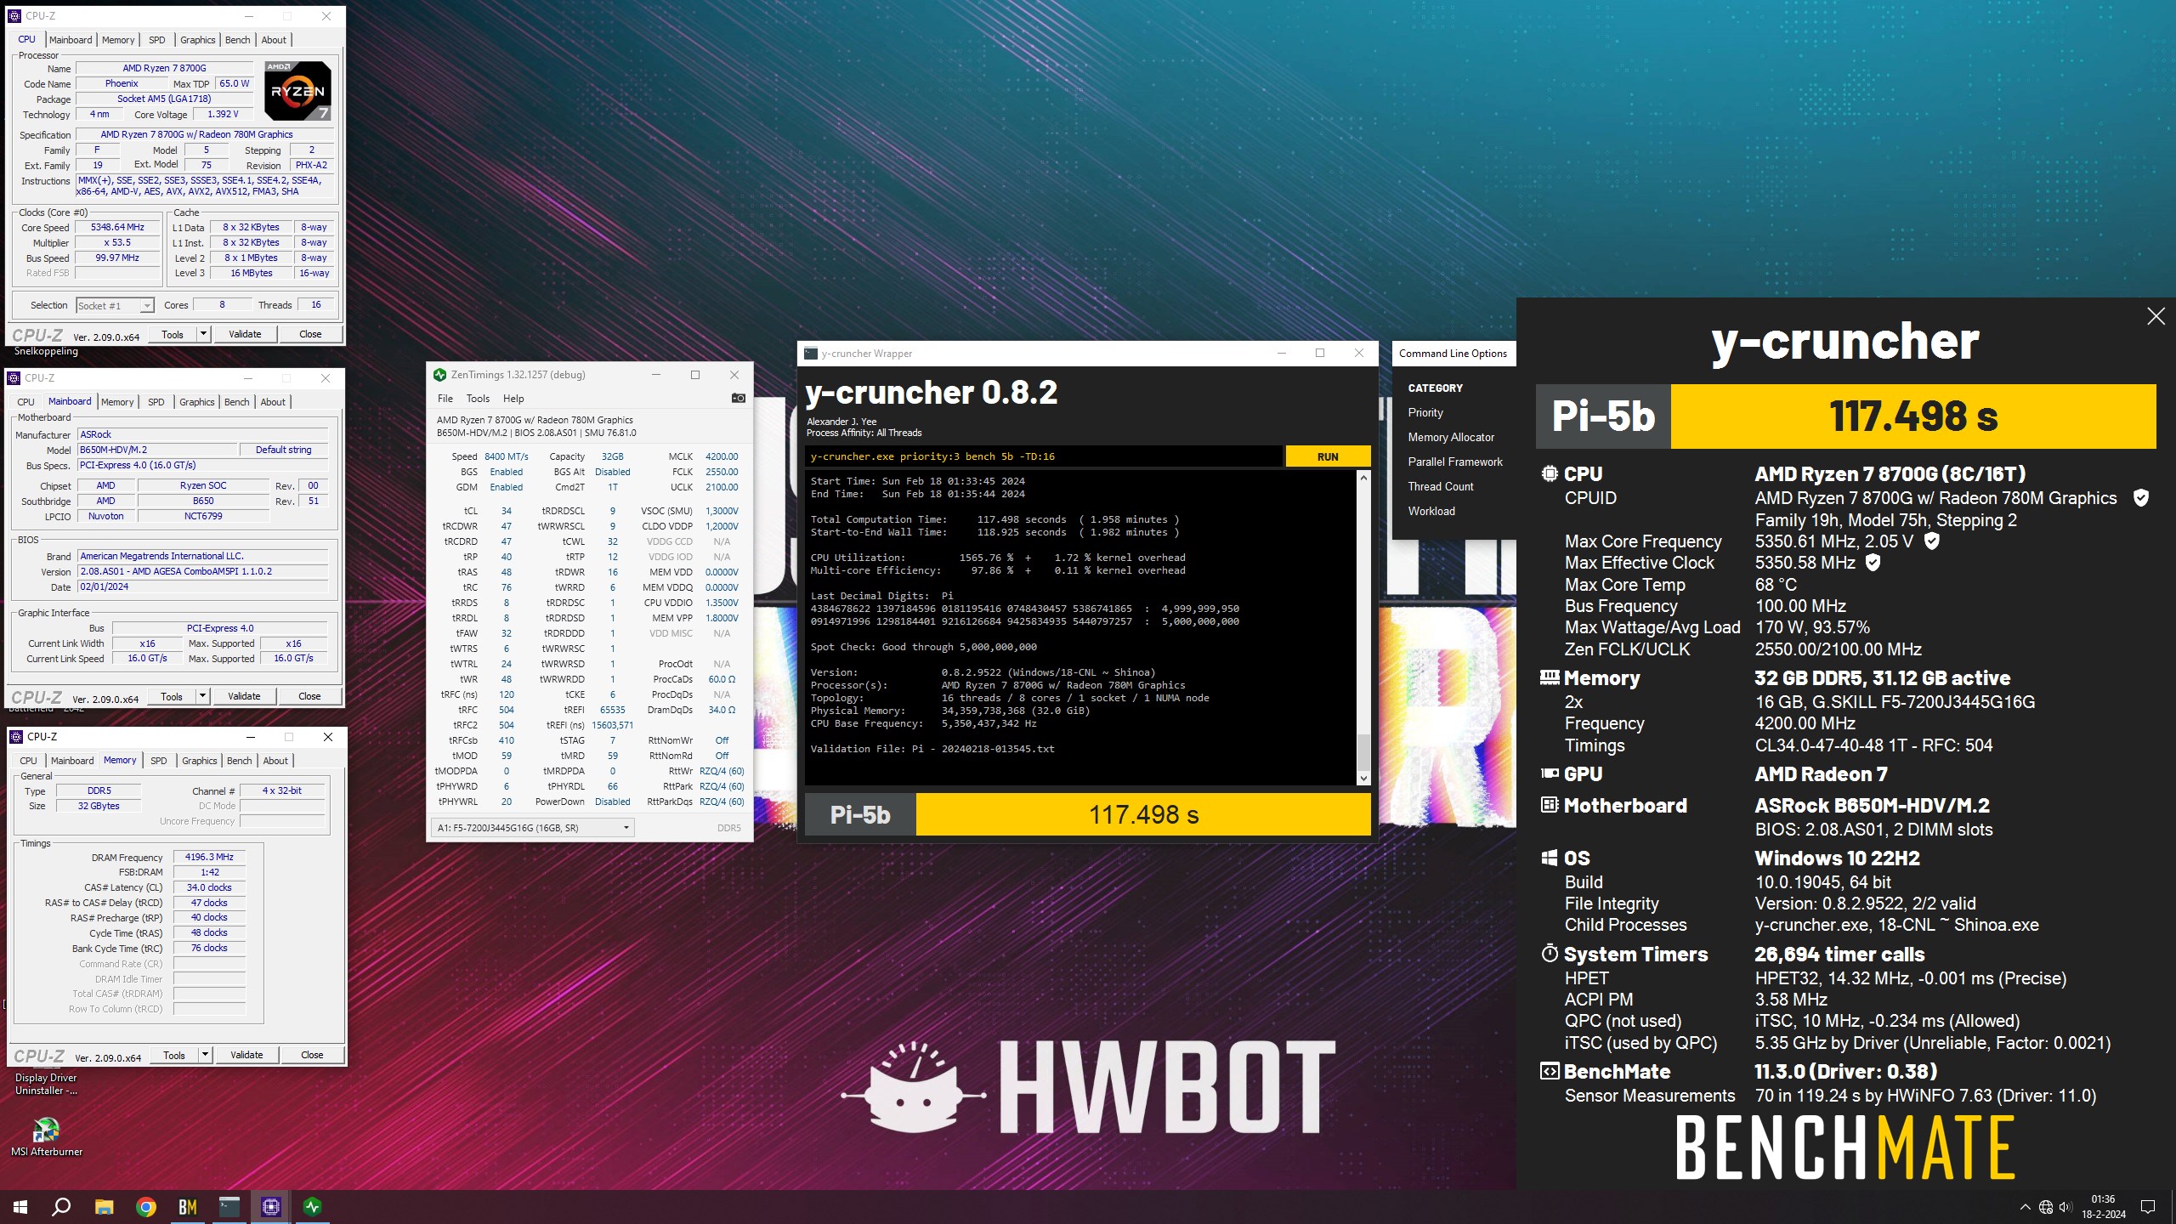
Task: Click Close in the Memory CPU-Z window
Action: tap(312, 1055)
